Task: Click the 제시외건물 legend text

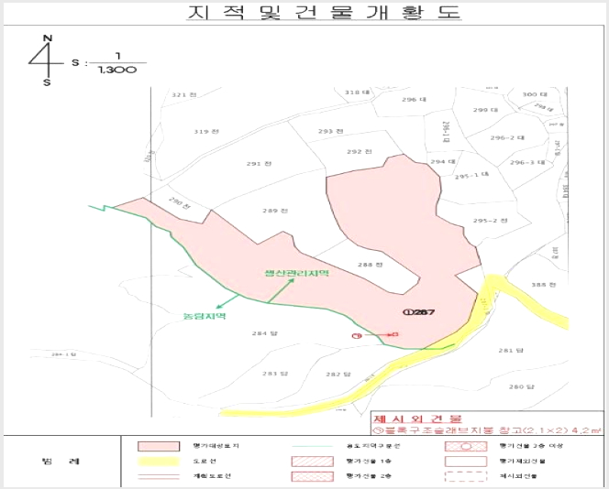Action: [518, 476]
